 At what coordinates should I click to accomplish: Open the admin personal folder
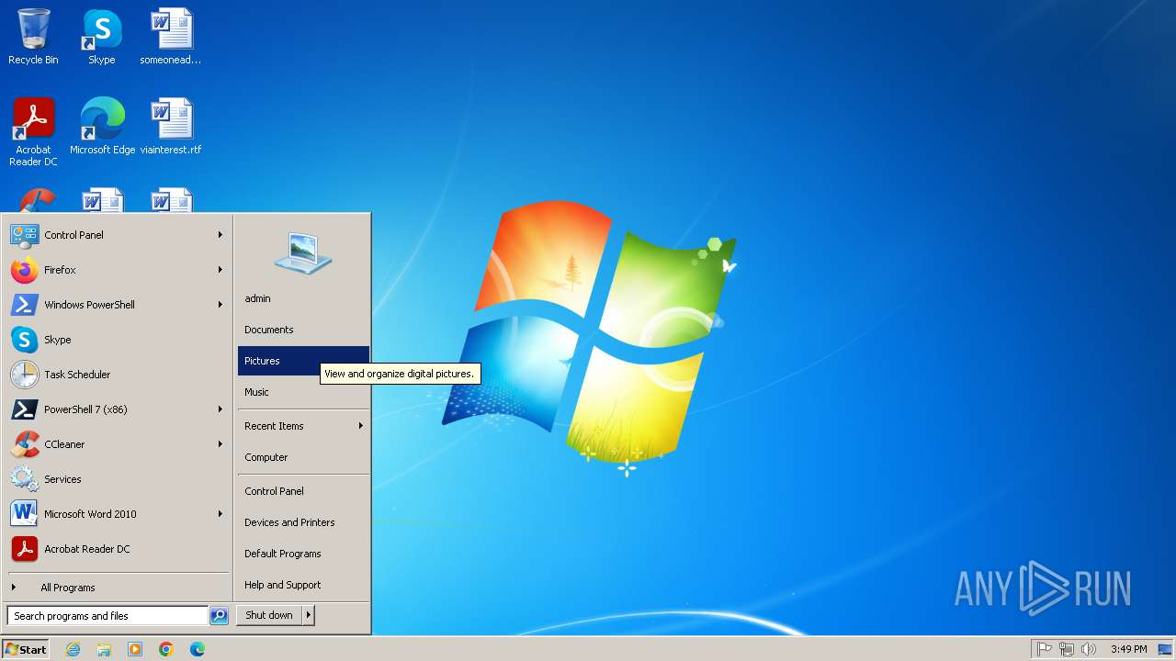pyautogui.click(x=303, y=298)
